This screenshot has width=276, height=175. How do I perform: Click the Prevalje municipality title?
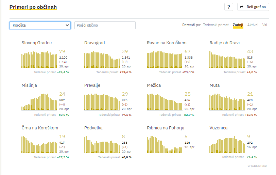92,85
